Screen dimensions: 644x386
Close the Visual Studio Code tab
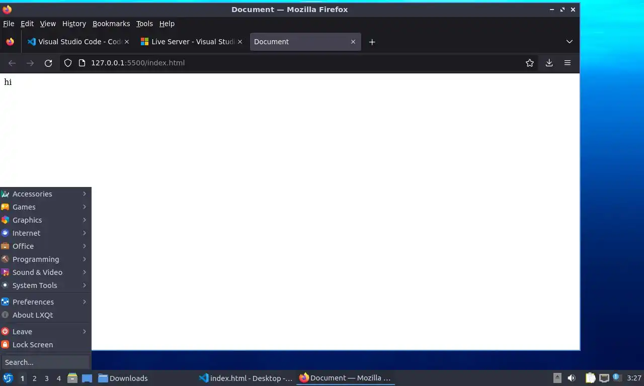[x=126, y=42]
